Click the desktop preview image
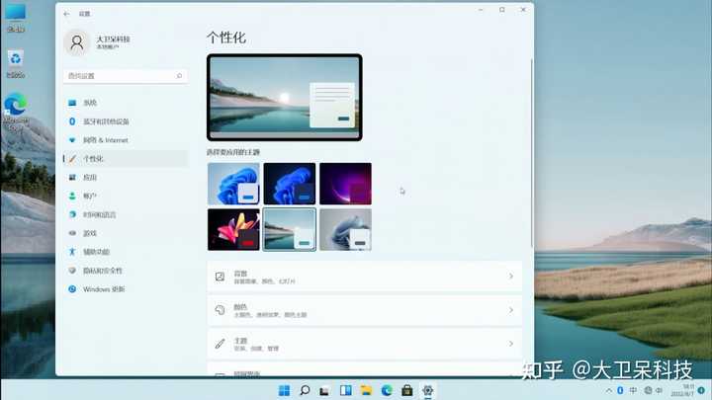Viewport: 712px width, 400px height. (x=284, y=98)
